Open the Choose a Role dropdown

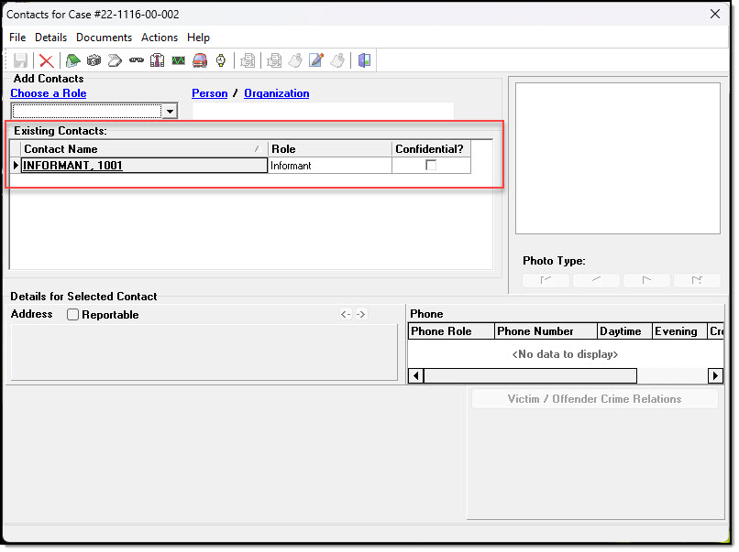pos(169,112)
